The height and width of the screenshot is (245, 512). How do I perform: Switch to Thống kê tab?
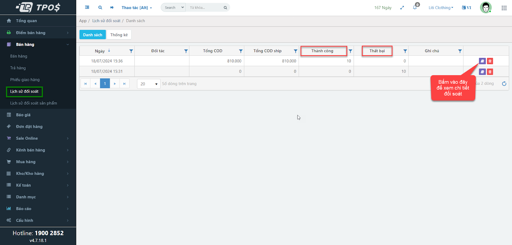119,35
